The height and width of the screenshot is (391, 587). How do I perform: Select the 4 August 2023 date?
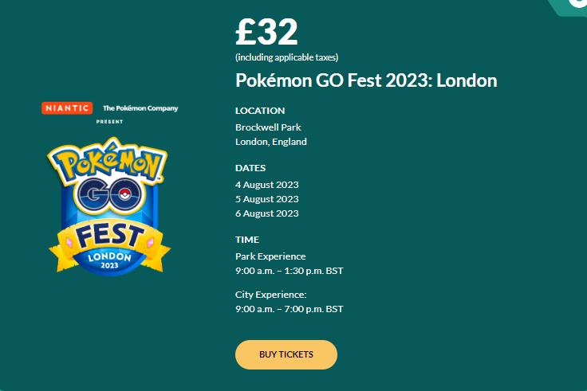pos(267,185)
